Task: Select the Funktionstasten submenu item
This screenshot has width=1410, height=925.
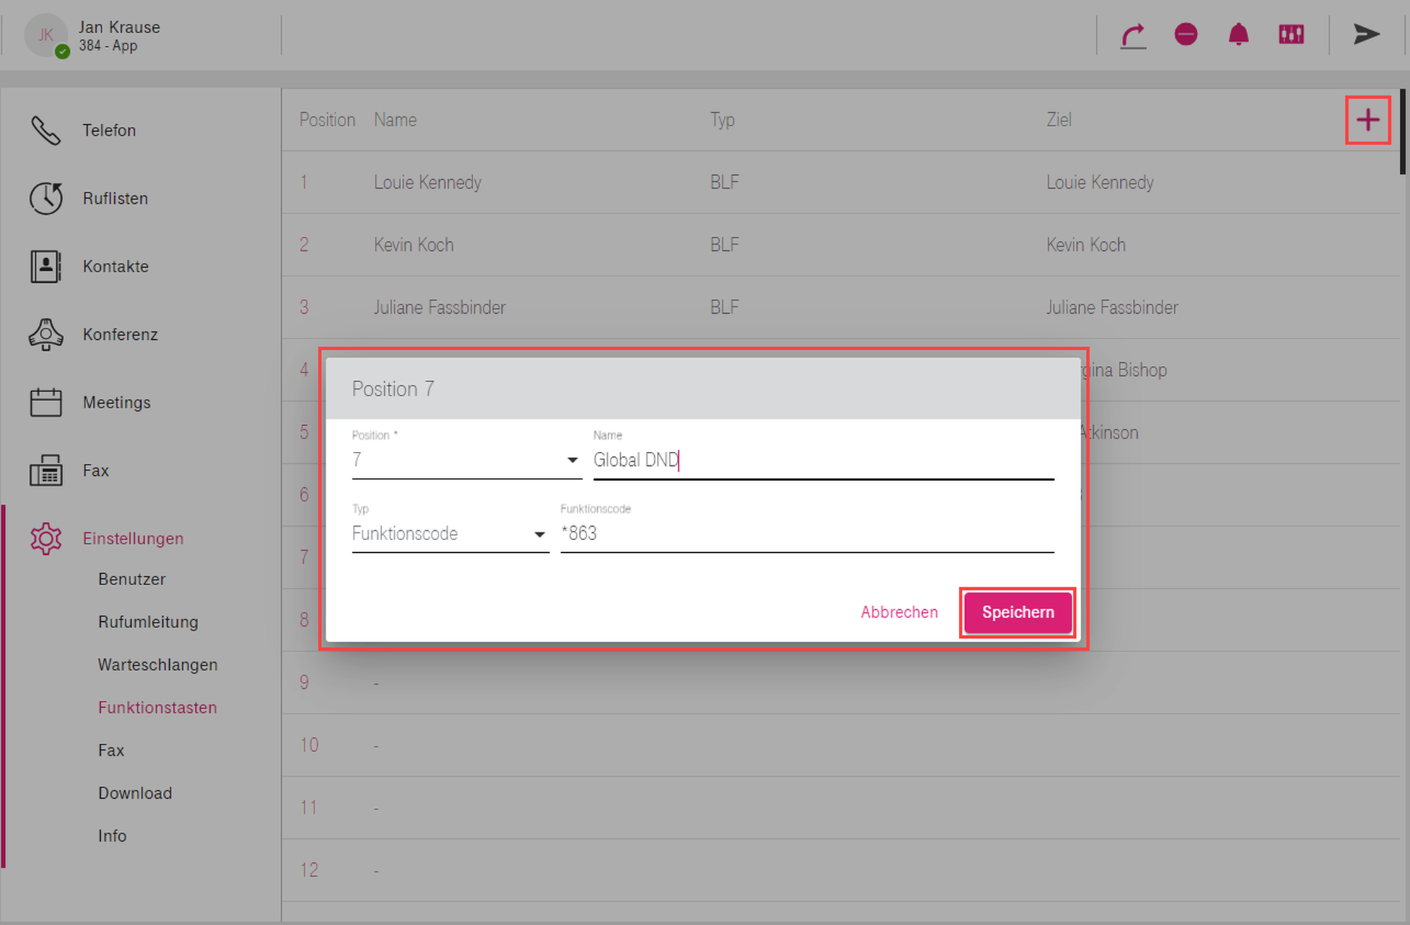Action: pyautogui.click(x=157, y=707)
